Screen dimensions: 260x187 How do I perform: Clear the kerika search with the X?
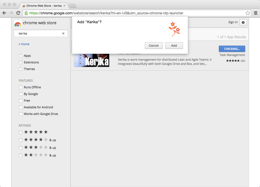[x=63, y=33]
